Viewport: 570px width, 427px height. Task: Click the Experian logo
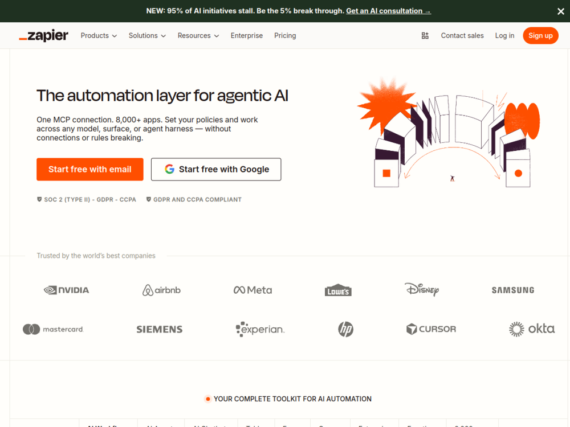[260, 329]
